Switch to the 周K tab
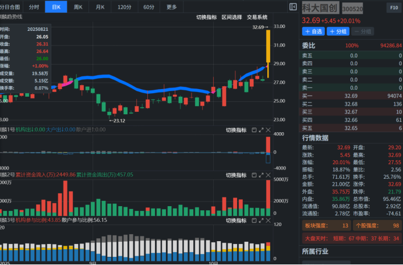 [77, 7]
